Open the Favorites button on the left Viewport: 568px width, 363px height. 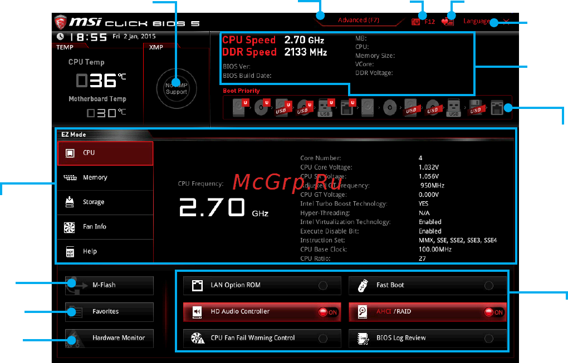(x=109, y=312)
